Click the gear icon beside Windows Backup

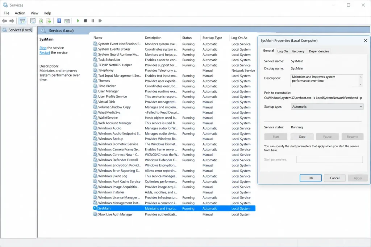[95, 139]
